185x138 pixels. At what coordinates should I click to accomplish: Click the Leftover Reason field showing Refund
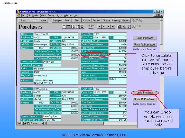pyautogui.click(x=118, y=81)
